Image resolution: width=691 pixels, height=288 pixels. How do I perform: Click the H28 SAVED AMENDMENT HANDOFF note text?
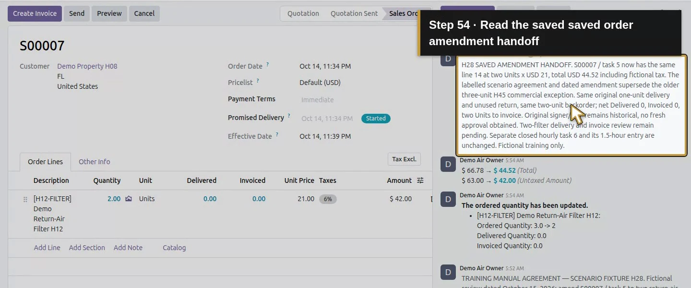point(571,105)
